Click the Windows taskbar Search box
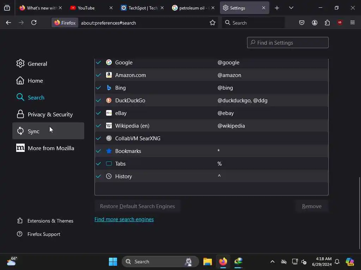Image resolution: width=361 pixels, height=270 pixels. point(160,262)
